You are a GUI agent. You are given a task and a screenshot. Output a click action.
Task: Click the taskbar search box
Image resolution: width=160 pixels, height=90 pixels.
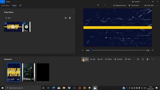[x=23, y=88]
